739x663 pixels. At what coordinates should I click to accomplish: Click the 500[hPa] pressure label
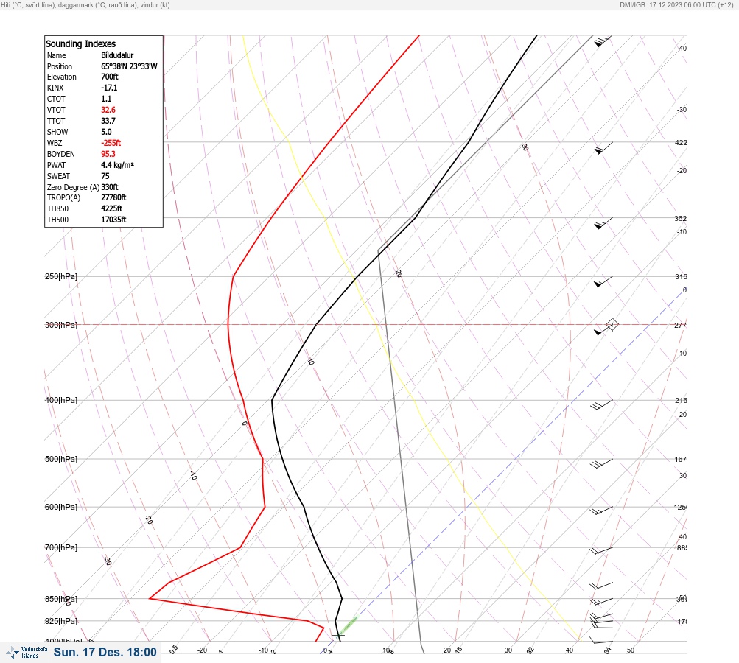(61, 459)
